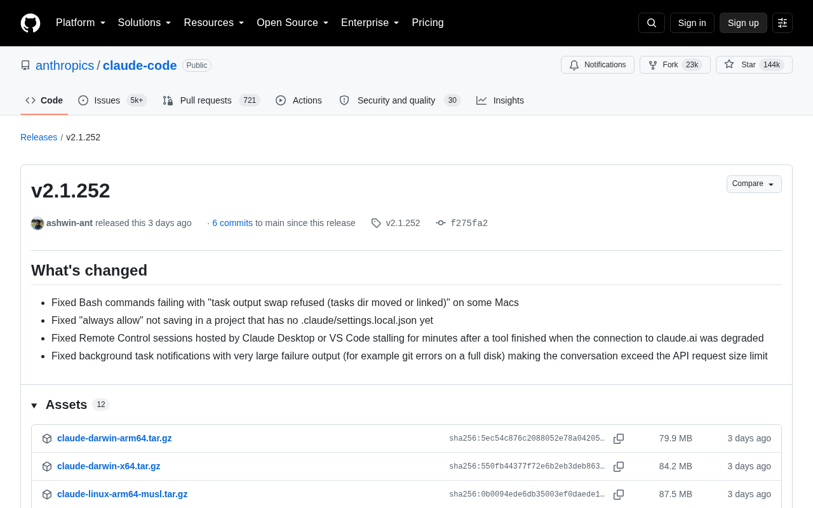Expand the Solutions menu
The height and width of the screenshot is (508, 813).
(x=145, y=23)
